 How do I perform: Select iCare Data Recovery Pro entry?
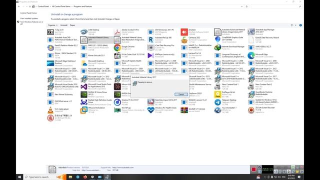pos(163,47)
